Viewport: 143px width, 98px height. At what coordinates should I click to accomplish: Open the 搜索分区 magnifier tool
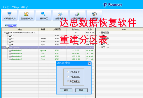[43, 14]
